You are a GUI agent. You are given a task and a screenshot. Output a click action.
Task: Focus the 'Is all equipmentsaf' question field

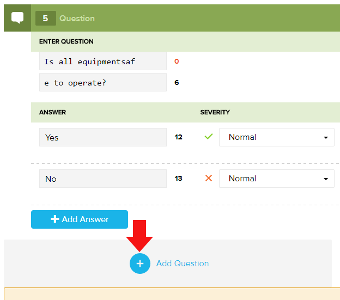pos(102,62)
